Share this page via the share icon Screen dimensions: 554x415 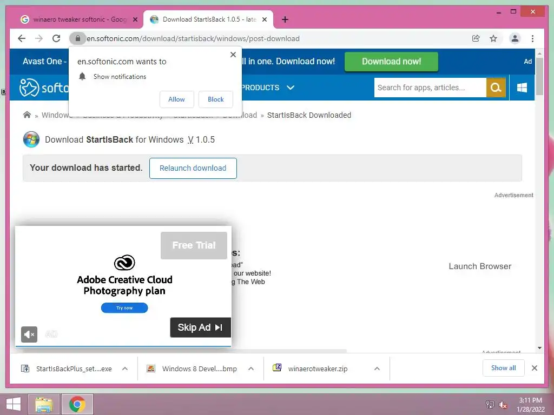[476, 38]
